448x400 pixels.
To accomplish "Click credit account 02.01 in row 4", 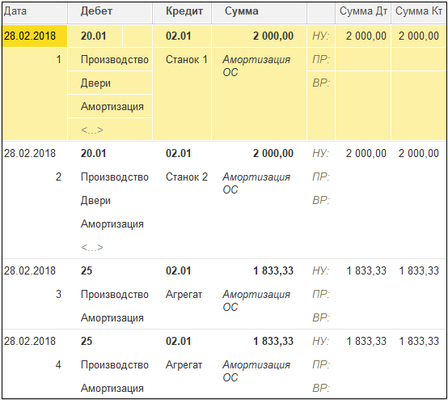I will pyautogui.click(x=178, y=341).
